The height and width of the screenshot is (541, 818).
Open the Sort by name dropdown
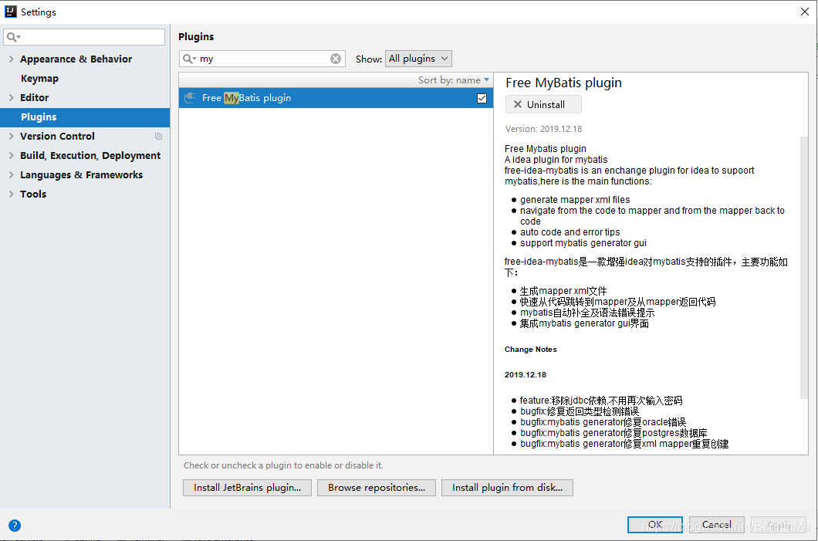[x=453, y=79]
